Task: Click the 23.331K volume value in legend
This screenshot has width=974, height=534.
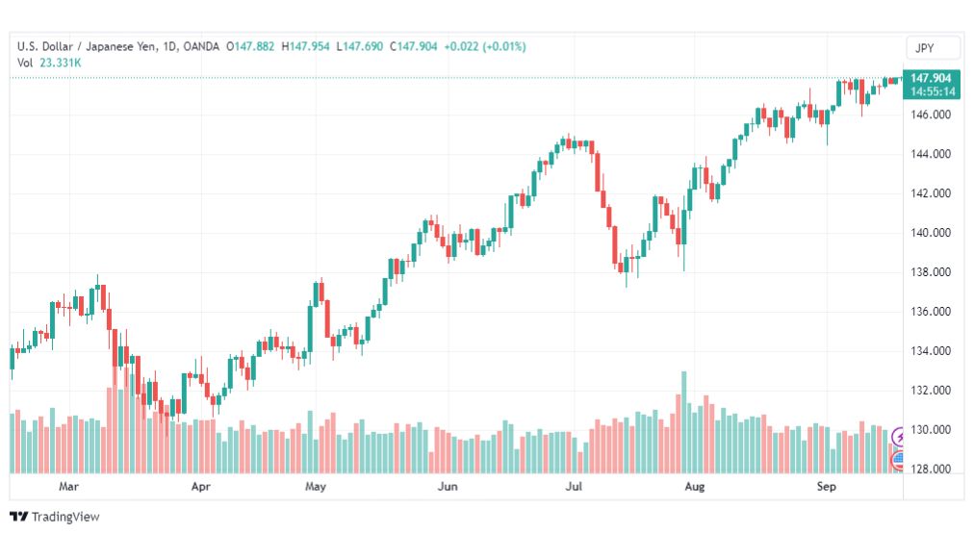Action: pos(61,63)
